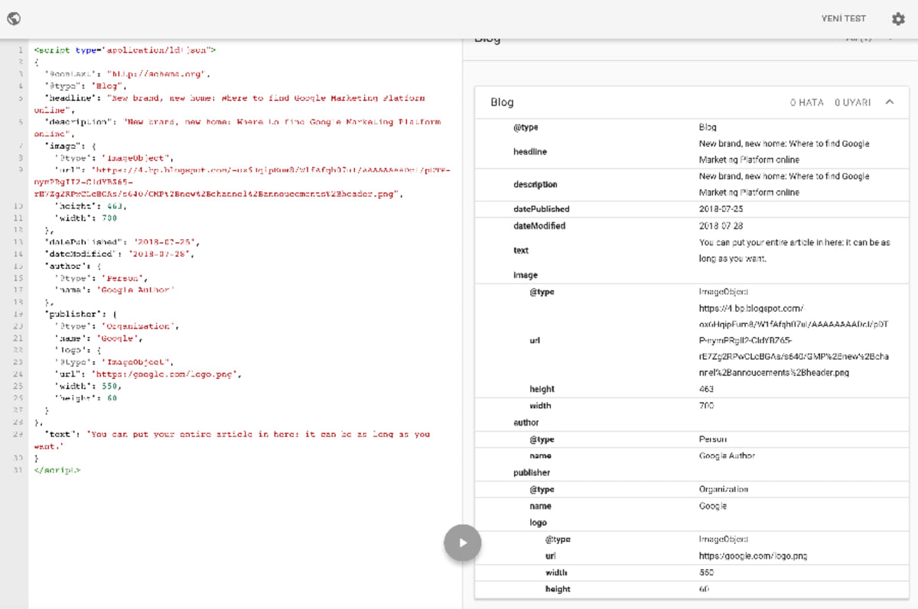The image size is (918, 609).
Task: Click the 0 HATA error count
Action: [806, 102]
